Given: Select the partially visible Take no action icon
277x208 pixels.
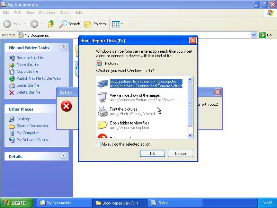Looking at the screenshot, I should [102, 136].
